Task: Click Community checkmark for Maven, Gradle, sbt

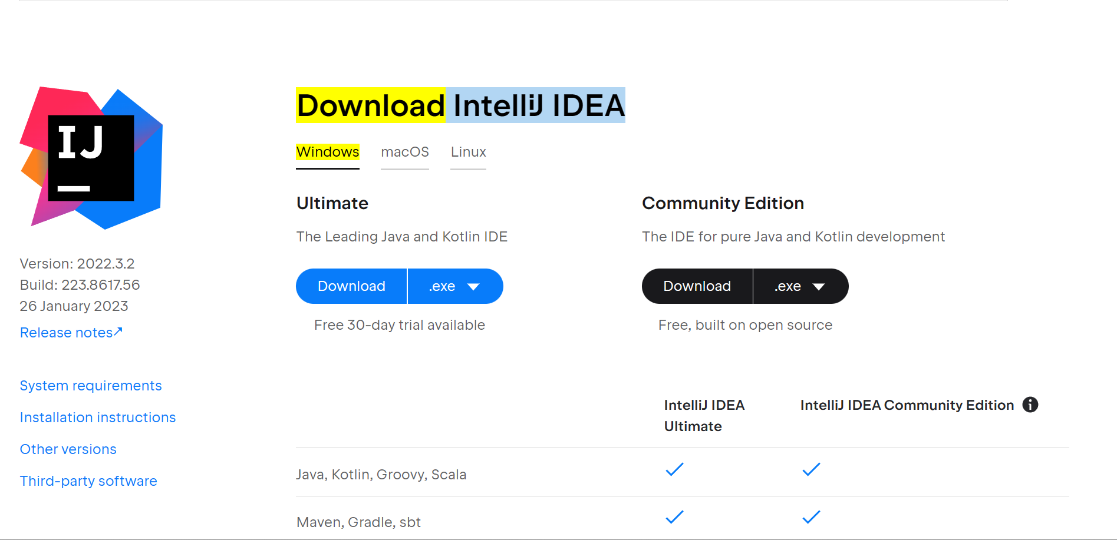Action: pyautogui.click(x=811, y=518)
